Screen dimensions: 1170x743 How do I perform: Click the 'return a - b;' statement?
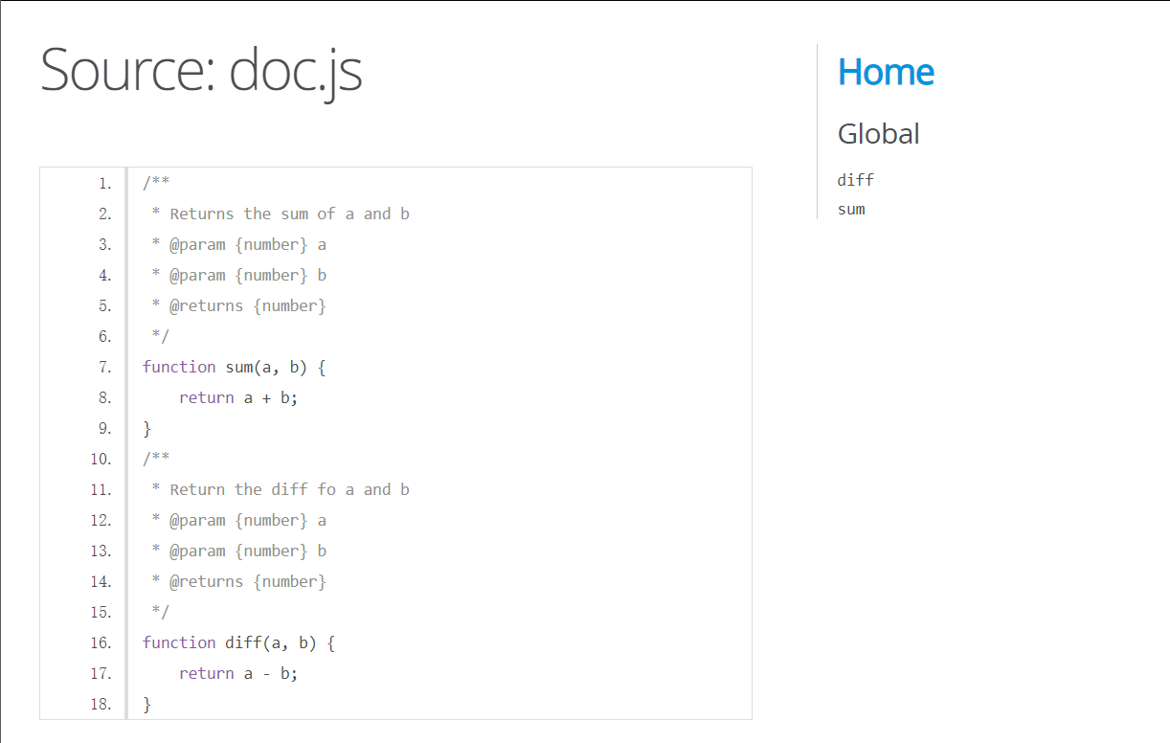click(x=238, y=674)
